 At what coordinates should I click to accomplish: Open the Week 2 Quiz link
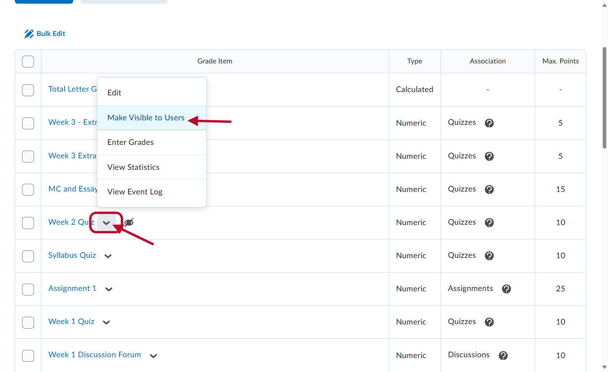coord(71,222)
